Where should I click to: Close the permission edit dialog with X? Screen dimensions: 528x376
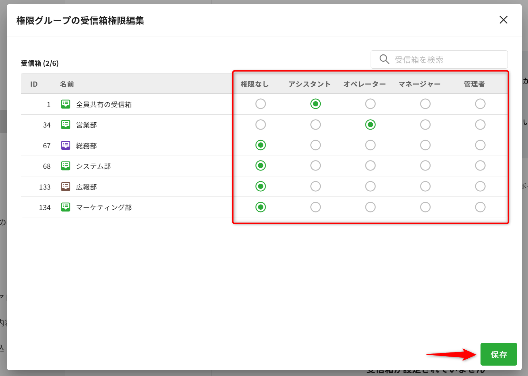tap(503, 20)
